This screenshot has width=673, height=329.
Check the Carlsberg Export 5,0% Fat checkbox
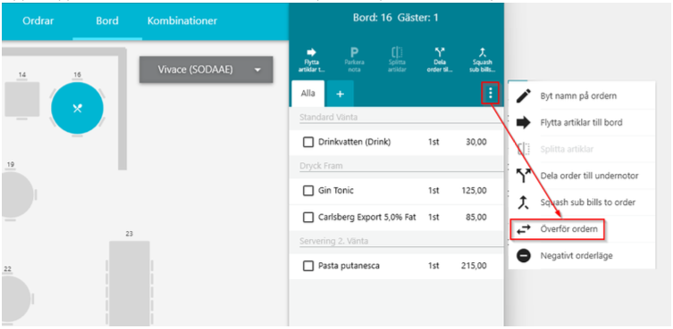click(307, 218)
